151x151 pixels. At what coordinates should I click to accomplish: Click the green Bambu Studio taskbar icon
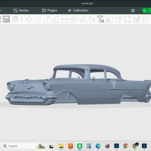[80, 146]
